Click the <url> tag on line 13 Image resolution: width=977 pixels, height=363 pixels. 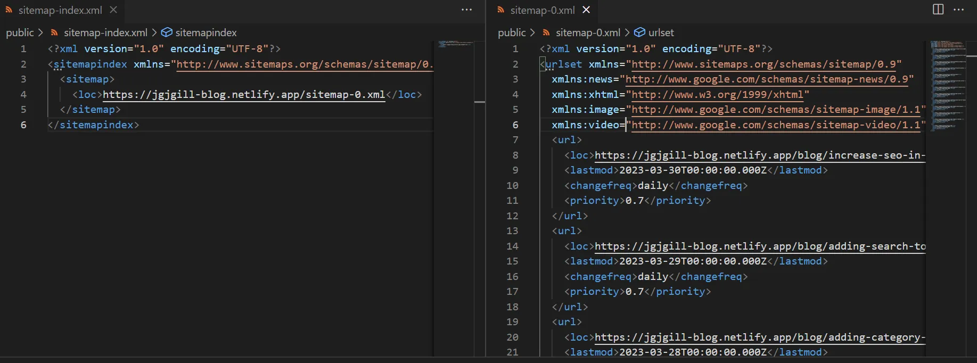point(567,230)
